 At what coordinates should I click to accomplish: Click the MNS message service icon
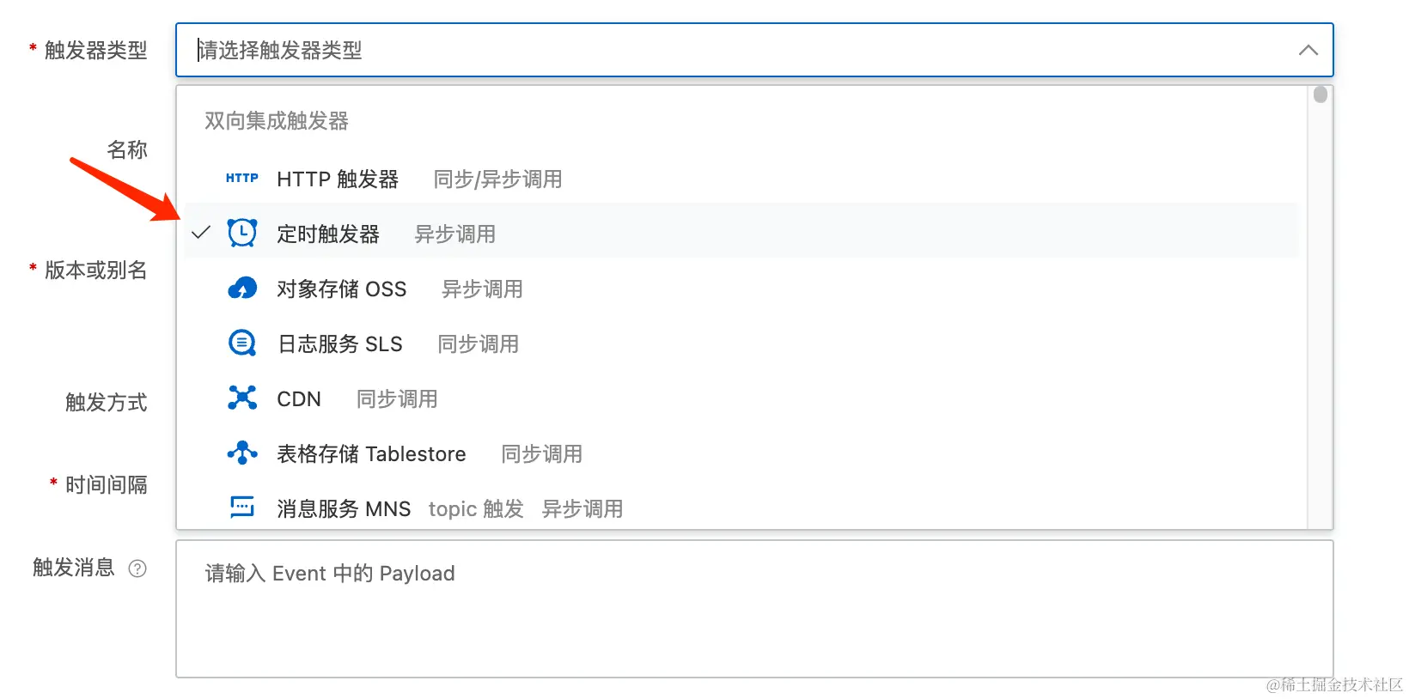click(242, 508)
